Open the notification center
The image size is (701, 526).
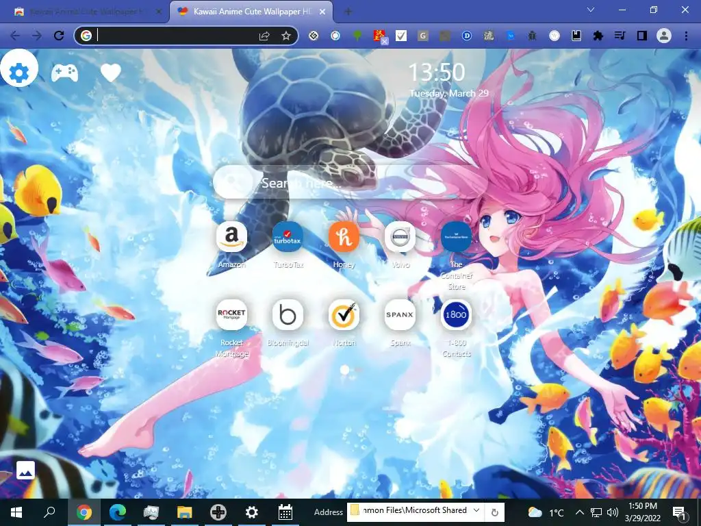(x=679, y=512)
